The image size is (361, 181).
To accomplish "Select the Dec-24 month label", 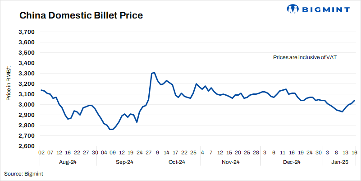I will 291,162.
